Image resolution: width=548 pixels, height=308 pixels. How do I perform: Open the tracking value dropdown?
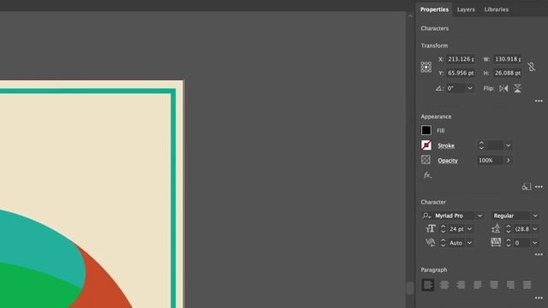[535, 243]
